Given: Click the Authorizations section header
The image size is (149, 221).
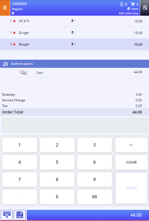Looking at the screenshot, I should coord(74,64).
